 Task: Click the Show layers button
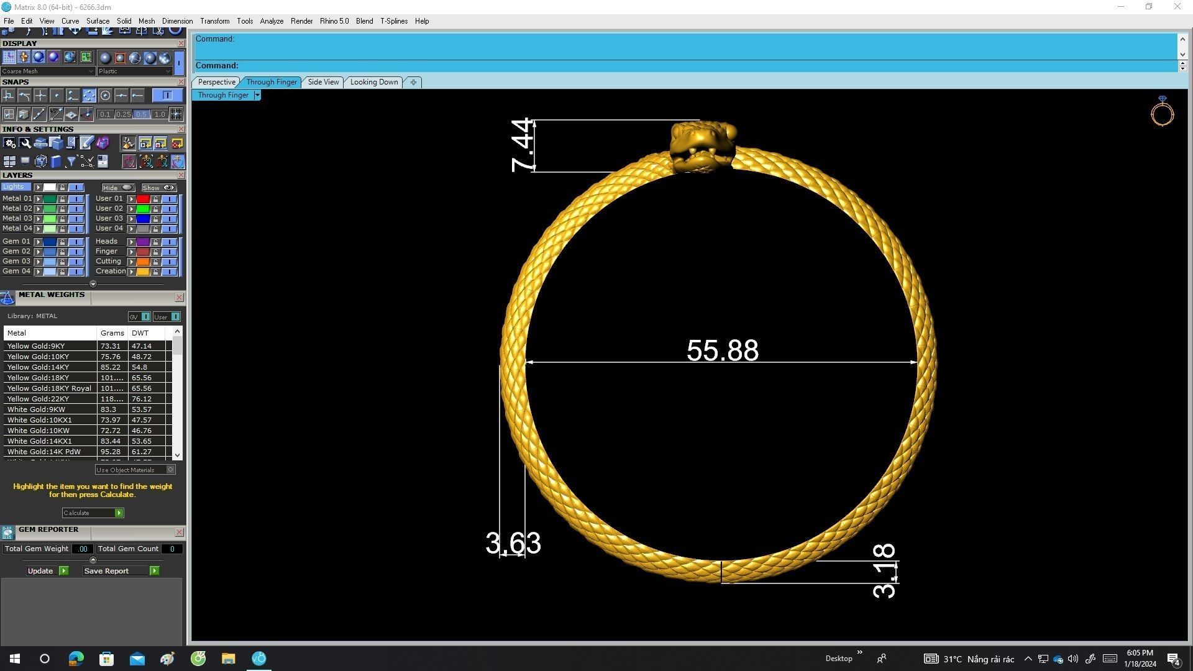(159, 188)
